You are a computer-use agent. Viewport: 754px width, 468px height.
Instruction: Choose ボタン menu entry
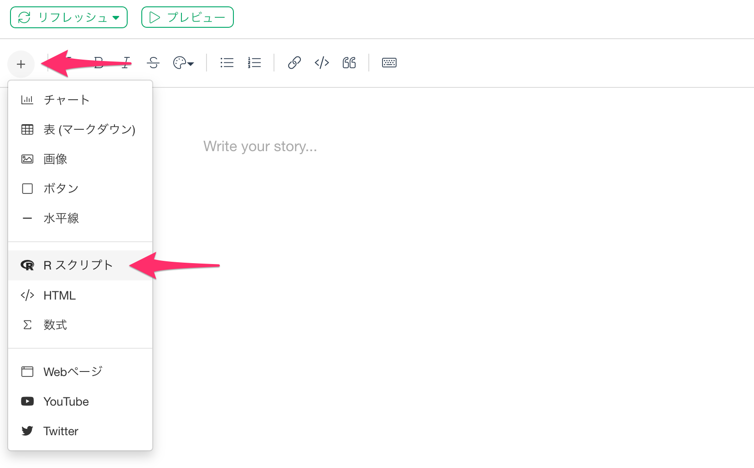click(x=80, y=188)
